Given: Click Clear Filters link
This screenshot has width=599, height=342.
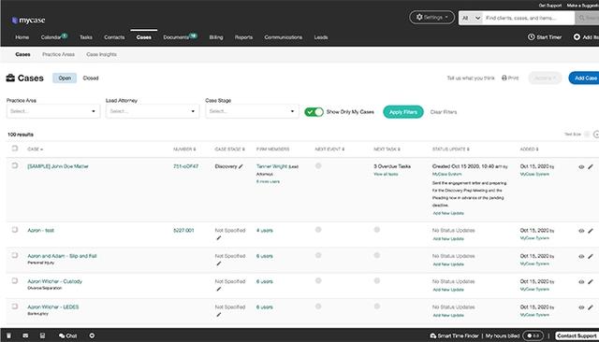Looking at the screenshot, I should tap(444, 112).
